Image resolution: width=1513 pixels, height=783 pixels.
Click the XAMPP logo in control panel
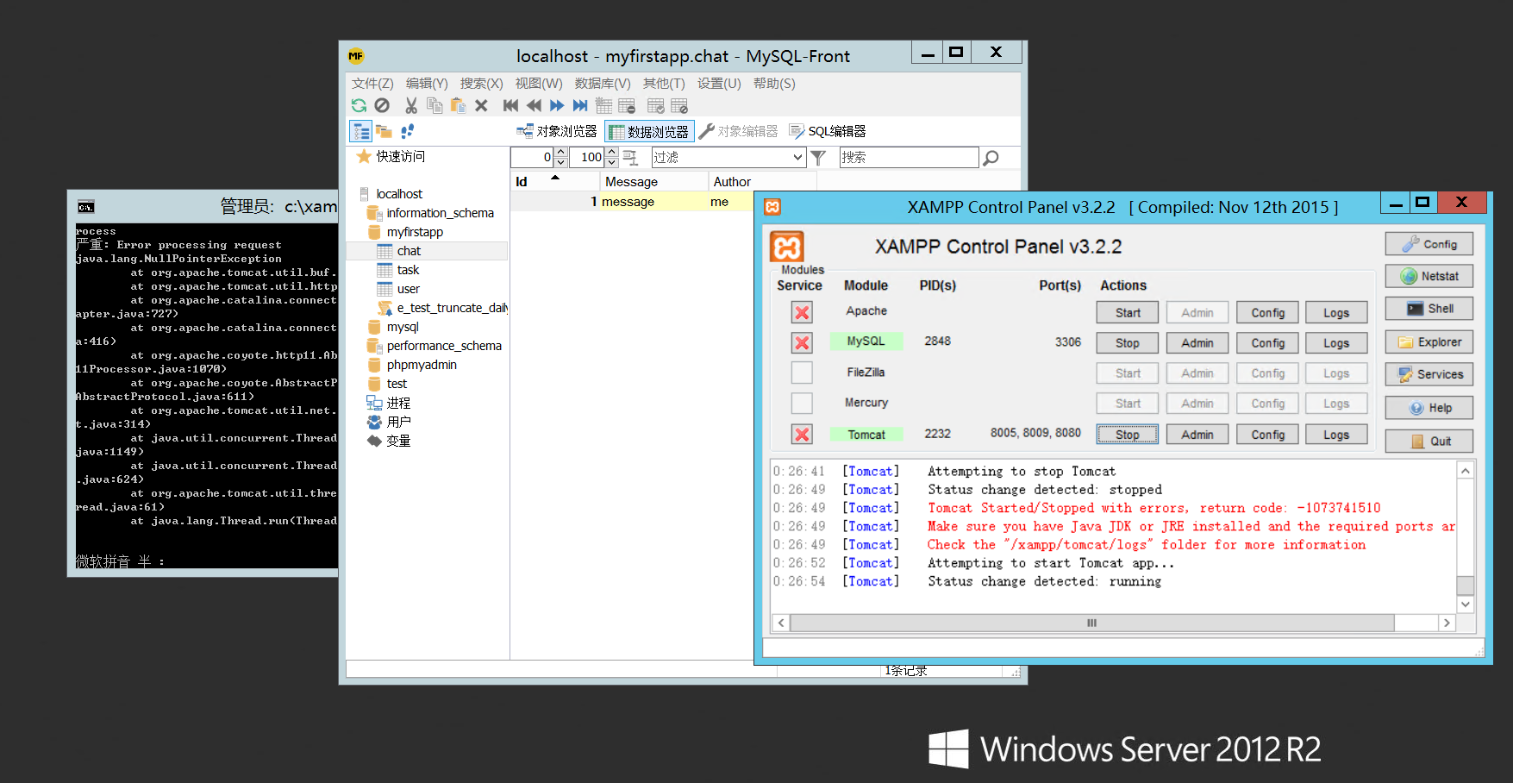pos(786,247)
